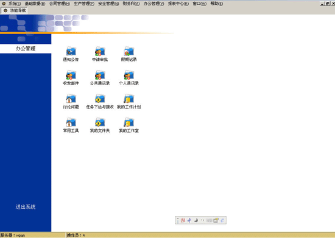Open the 系统 menu
The image size is (335, 238).
click(15, 4)
